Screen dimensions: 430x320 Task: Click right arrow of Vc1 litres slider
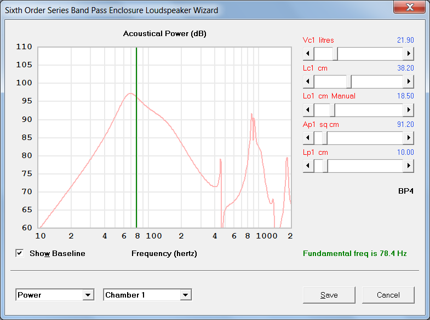[x=408, y=54]
